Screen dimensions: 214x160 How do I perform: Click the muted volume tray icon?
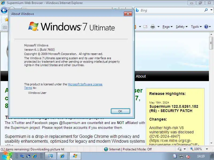click(x=188, y=156)
